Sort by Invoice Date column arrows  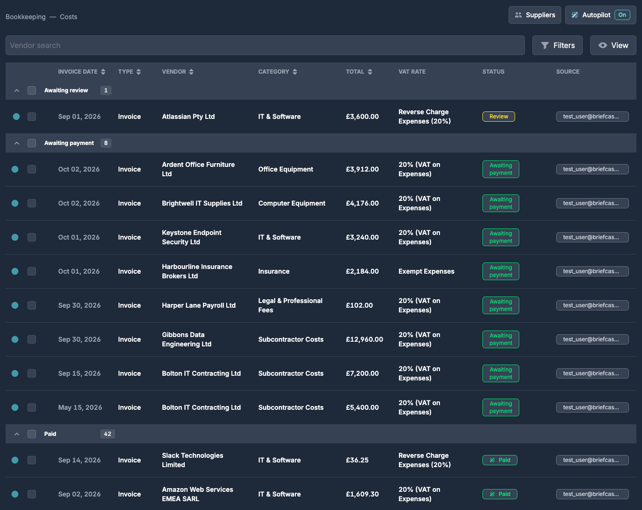coord(103,72)
